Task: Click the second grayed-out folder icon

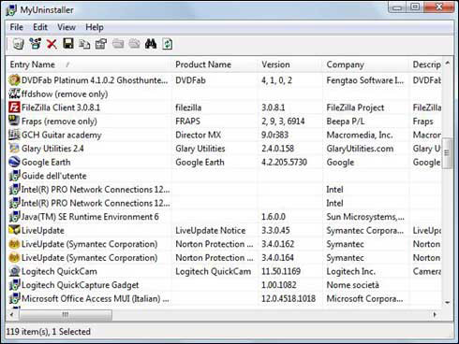Action: (134, 44)
